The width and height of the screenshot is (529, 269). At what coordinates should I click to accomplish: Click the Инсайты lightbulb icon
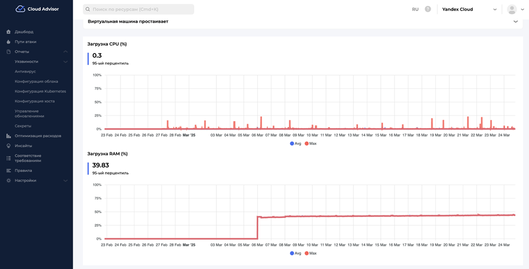point(9,146)
